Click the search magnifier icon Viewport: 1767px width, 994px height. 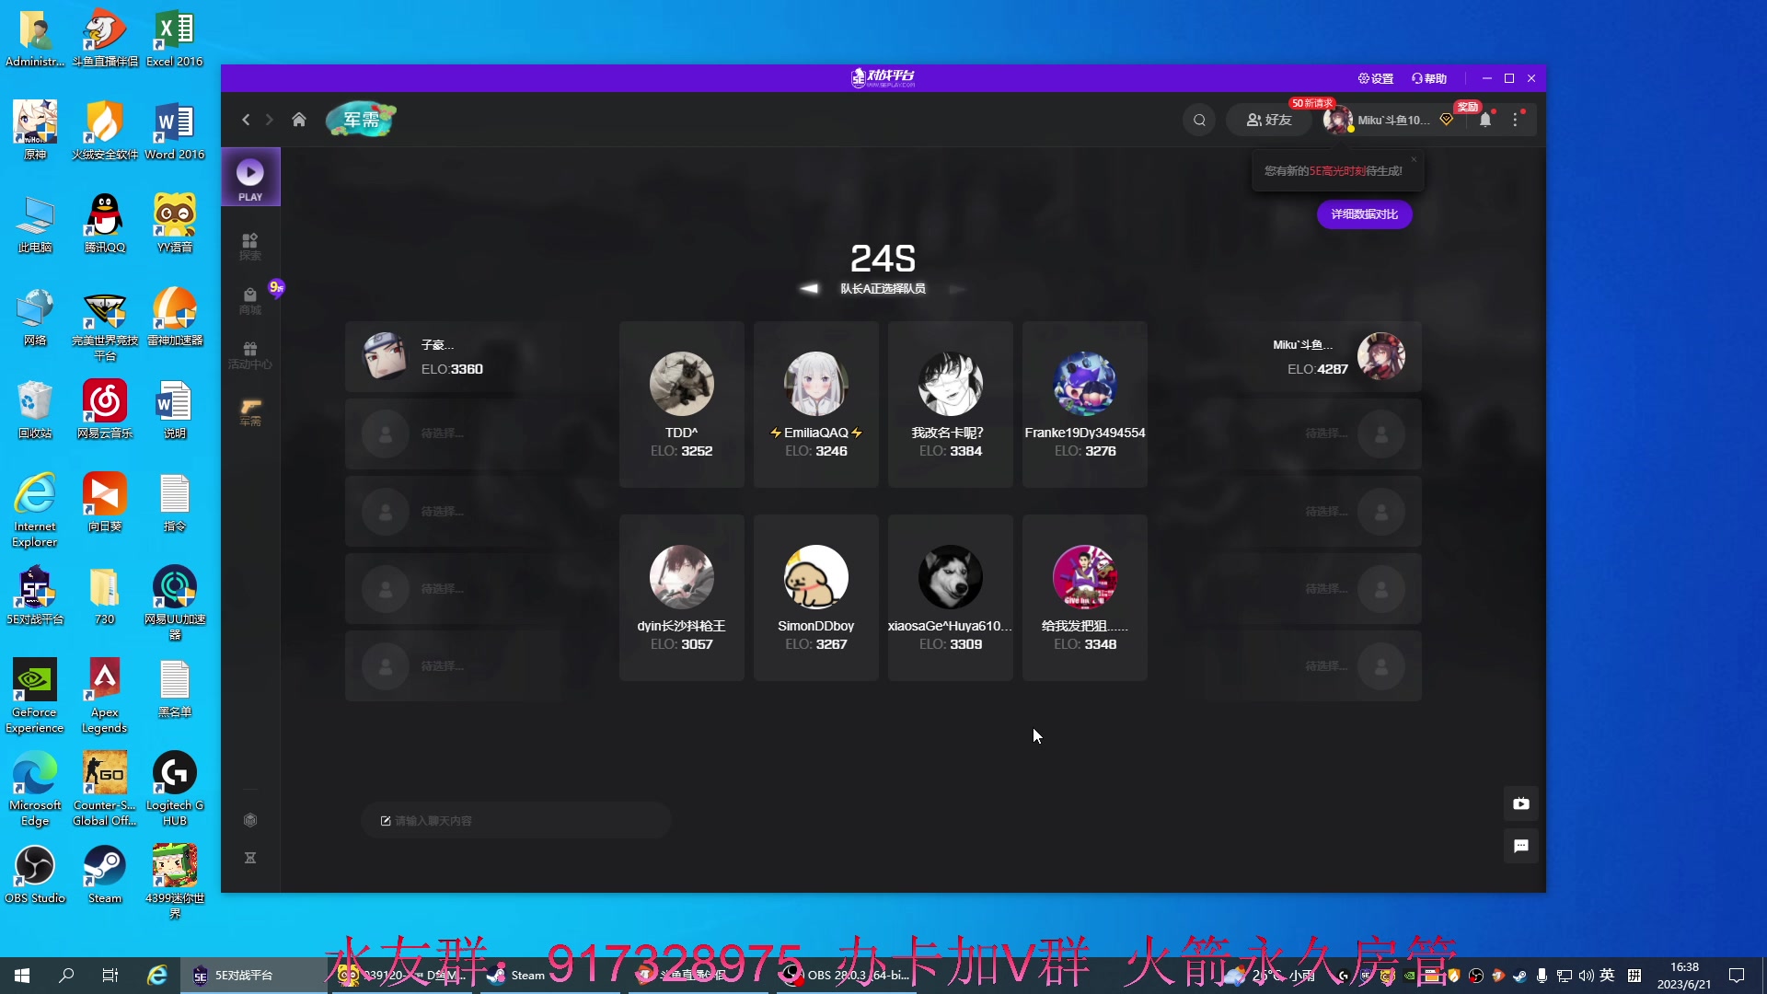[1199, 119]
